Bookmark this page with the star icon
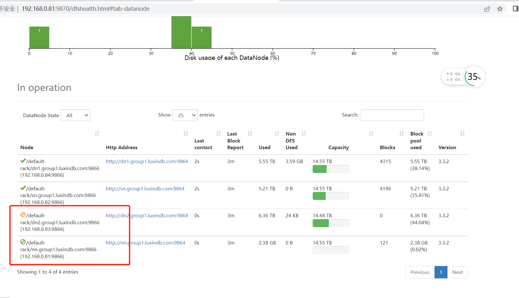This screenshot has height=298, width=519. (x=500, y=9)
